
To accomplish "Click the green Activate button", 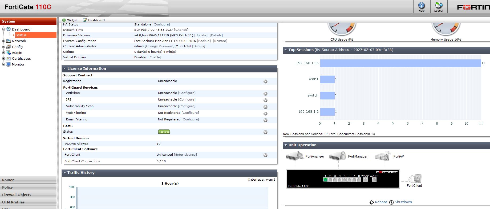I will click(x=164, y=132).
